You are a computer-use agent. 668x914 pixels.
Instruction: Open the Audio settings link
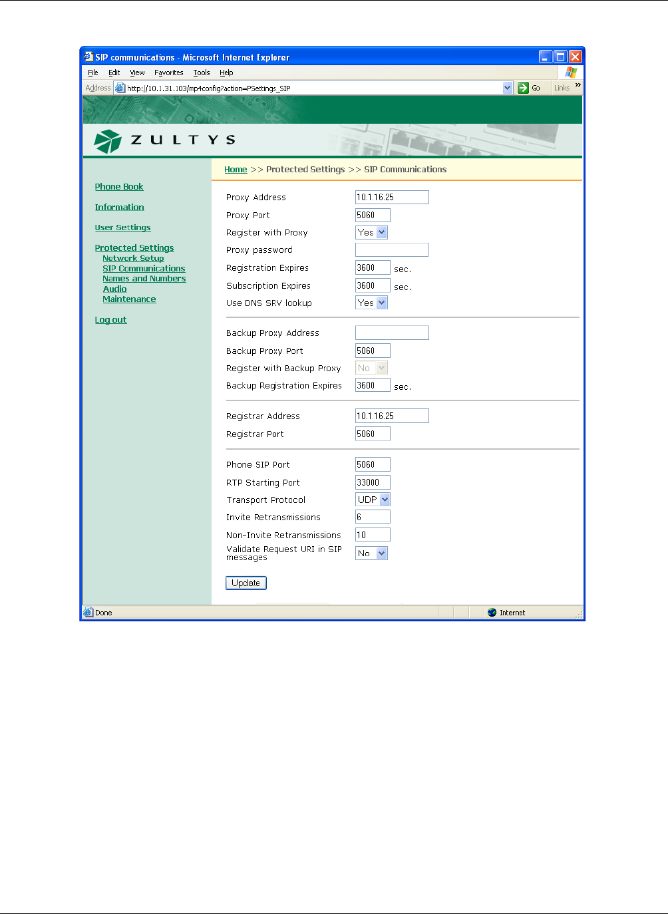(x=114, y=289)
